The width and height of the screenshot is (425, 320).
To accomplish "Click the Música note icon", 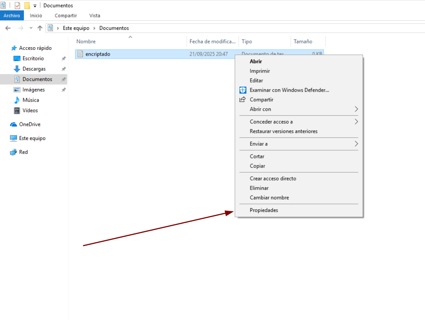I will click(x=17, y=100).
